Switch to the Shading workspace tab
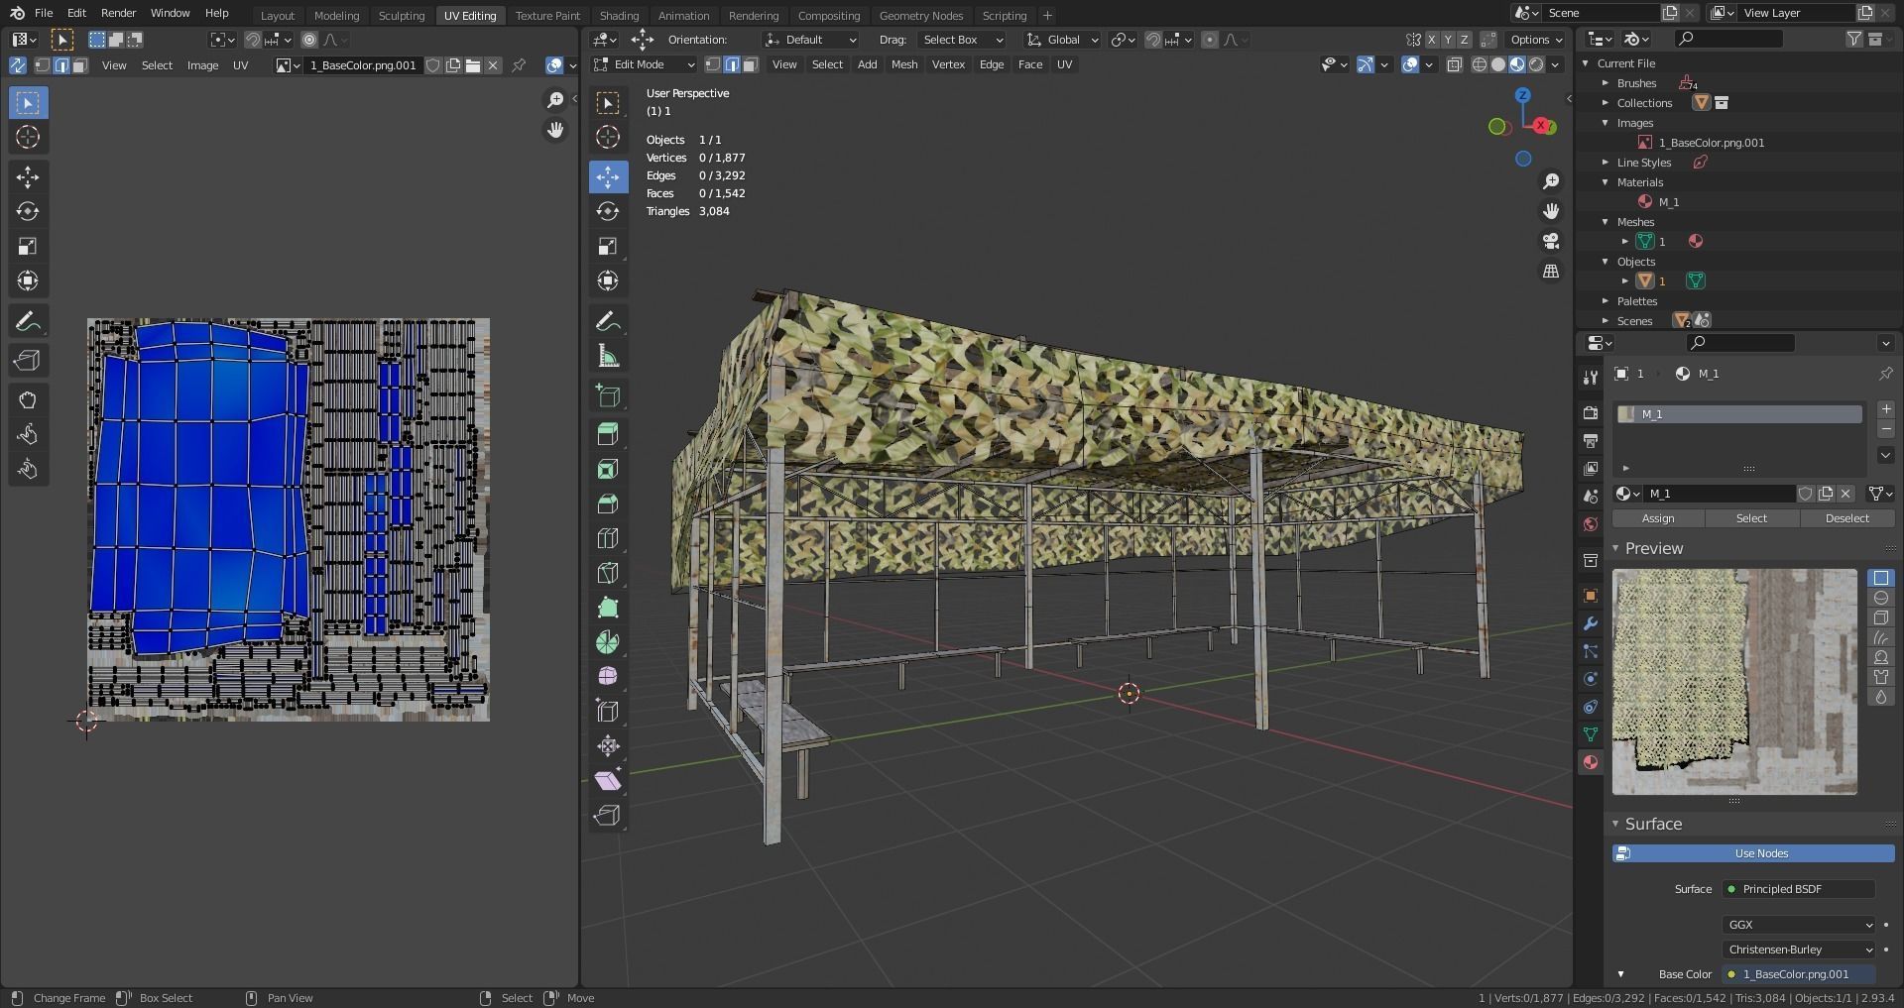The image size is (1904, 1008). pos(619,16)
